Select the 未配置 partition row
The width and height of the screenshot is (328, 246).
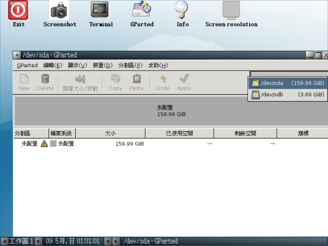[171, 143]
